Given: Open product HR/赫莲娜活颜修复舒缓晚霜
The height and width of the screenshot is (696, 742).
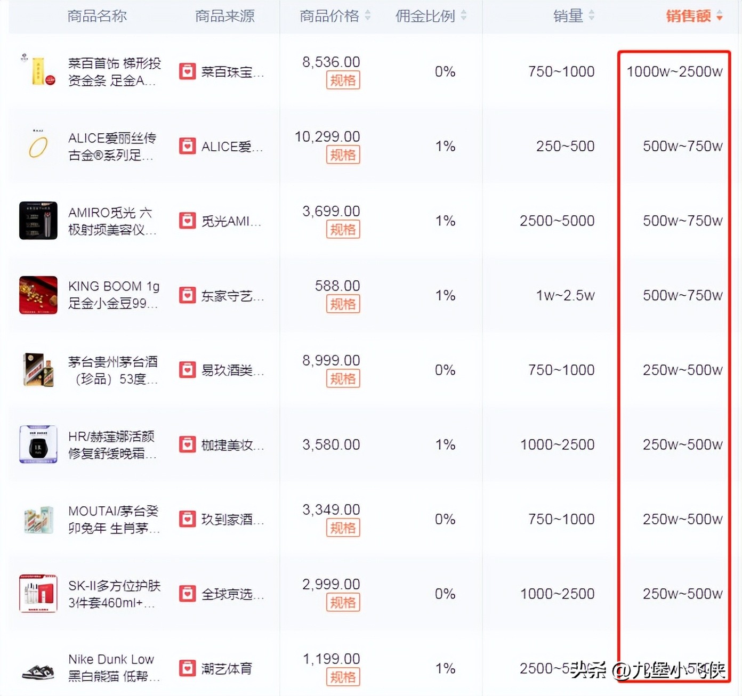Looking at the screenshot, I should point(112,445).
